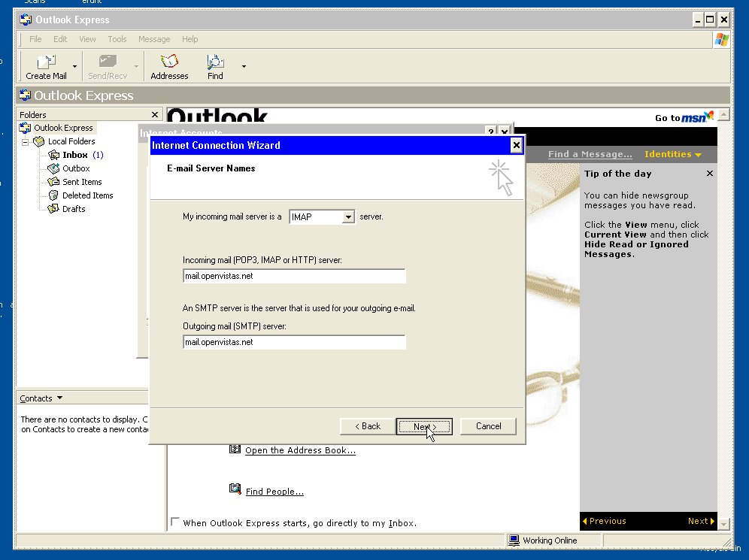Select the Sent Items folder label
The width and height of the screenshot is (749, 560).
(82, 182)
